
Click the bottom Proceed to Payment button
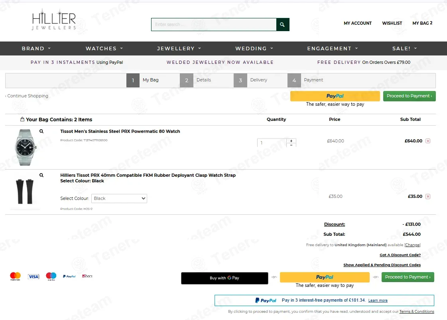408,277
